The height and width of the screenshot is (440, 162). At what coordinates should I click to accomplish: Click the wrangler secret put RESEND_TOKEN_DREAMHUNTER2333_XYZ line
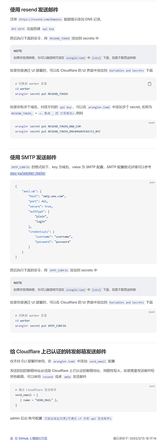[x=58, y=131]
